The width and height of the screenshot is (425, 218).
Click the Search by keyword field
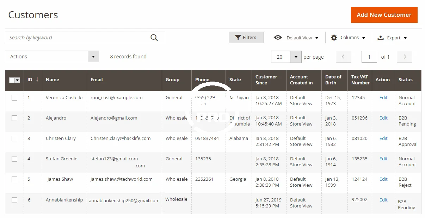pyautogui.click(x=78, y=38)
